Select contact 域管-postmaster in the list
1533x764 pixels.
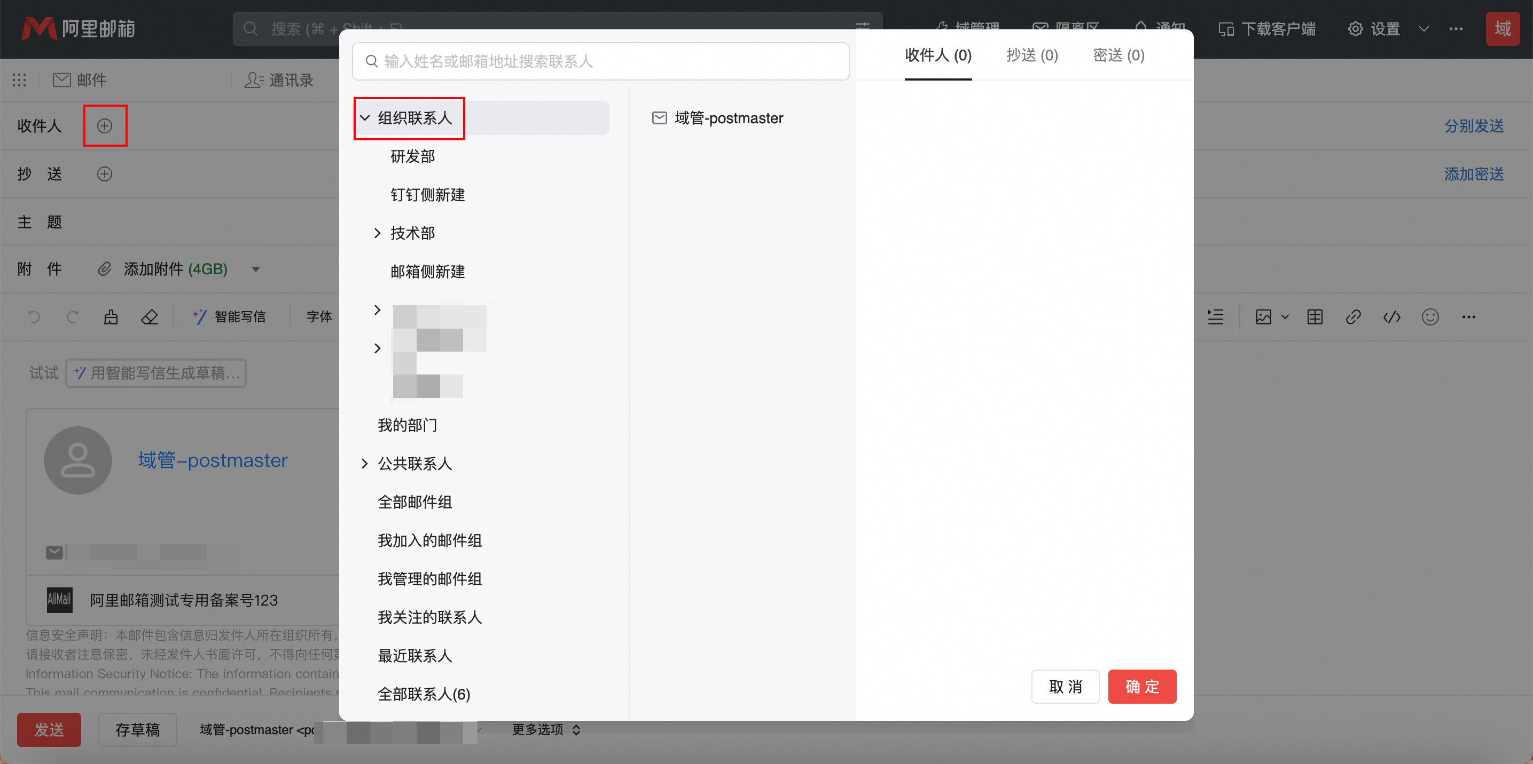coord(728,118)
